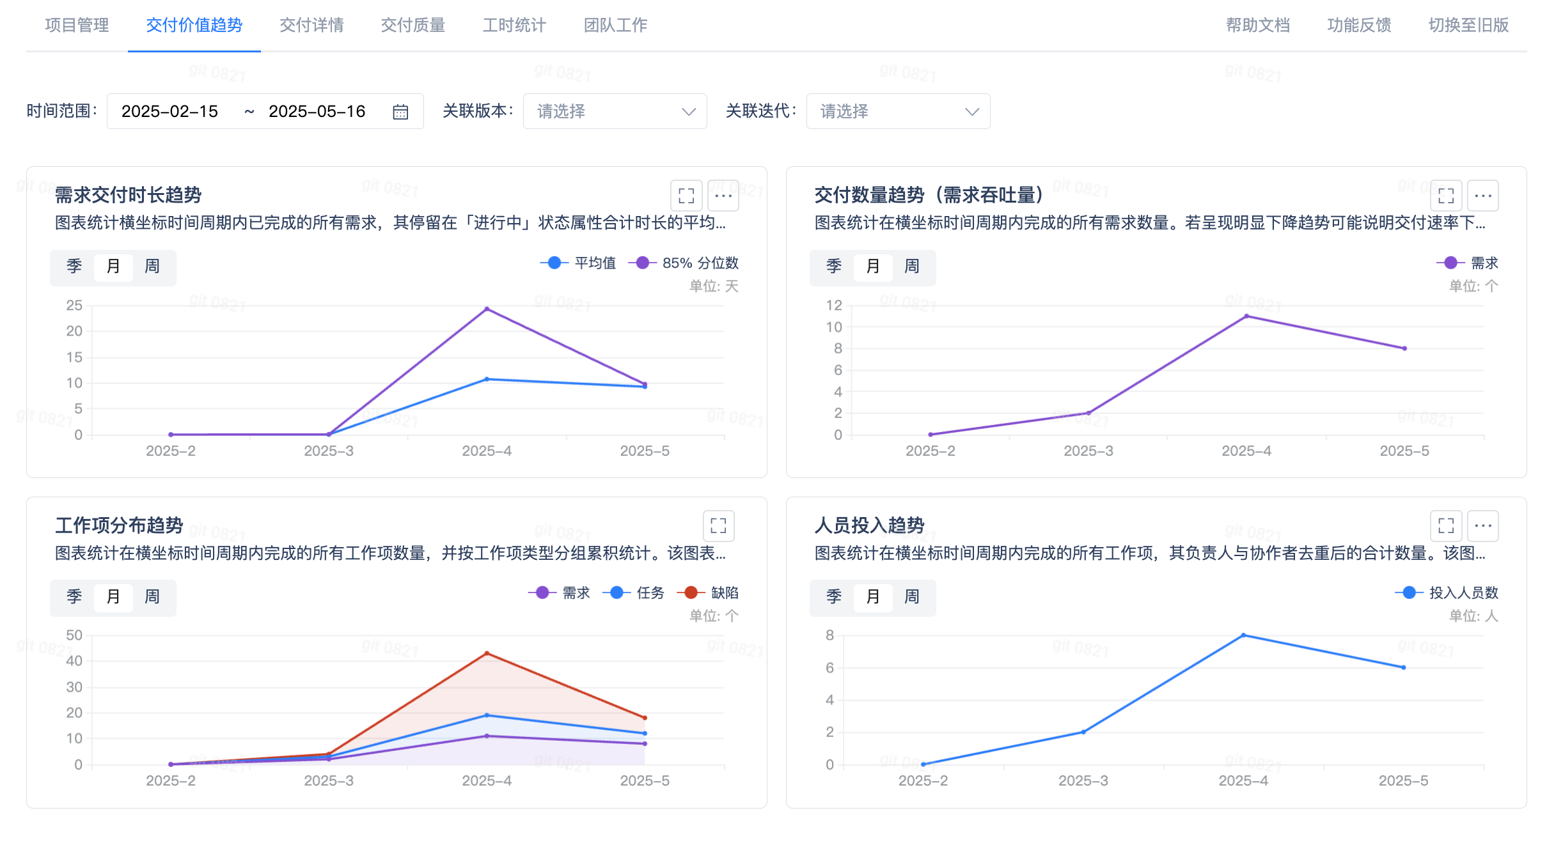The width and height of the screenshot is (1563, 845).
Task: Click 2025-5 缺陷 data point
Action: (x=645, y=718)
